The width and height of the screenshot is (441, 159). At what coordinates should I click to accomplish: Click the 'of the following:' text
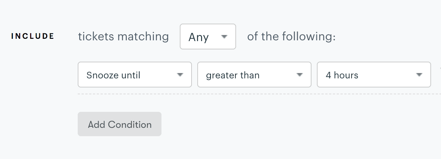pos(291,37)
